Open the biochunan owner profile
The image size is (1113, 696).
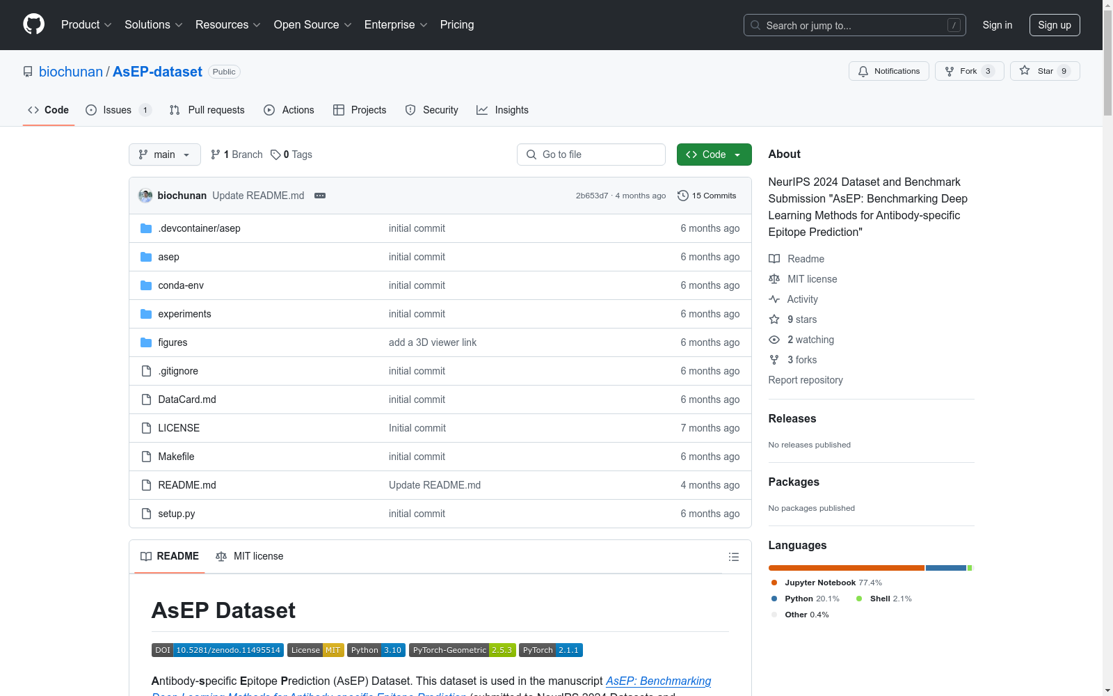pyautogui.click(x=71, y=72)
